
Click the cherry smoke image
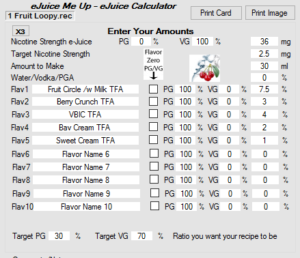[204, 68]
